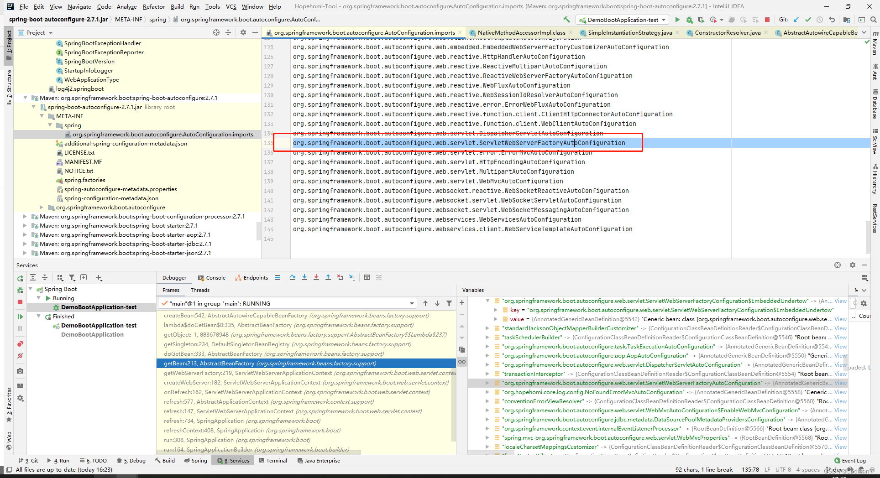Build the project with the hammer icon
Viewport: 880px width, 478px height.
point(566,20)
